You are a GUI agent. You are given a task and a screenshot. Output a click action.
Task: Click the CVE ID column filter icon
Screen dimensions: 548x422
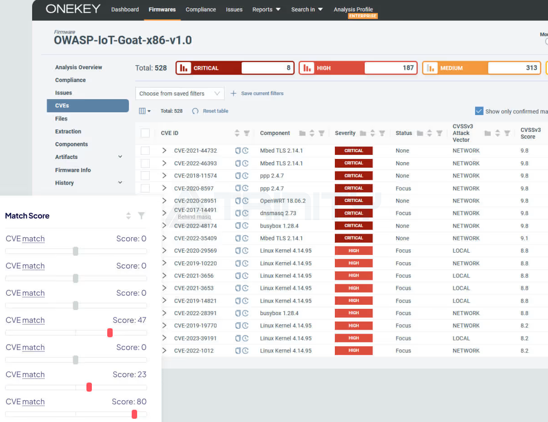(247, 133)
